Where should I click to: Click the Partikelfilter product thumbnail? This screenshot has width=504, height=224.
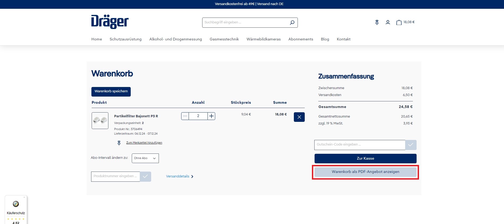[100, 121]
